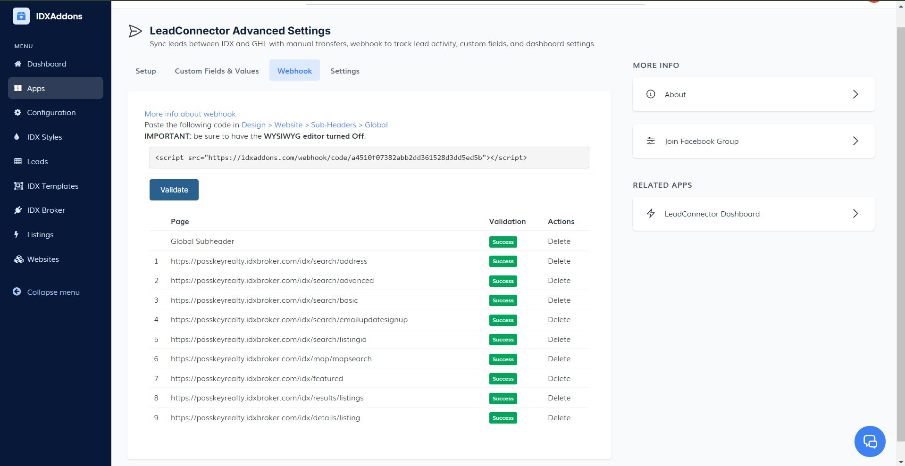Open Dashboard via the home icon

pos(18,64)
